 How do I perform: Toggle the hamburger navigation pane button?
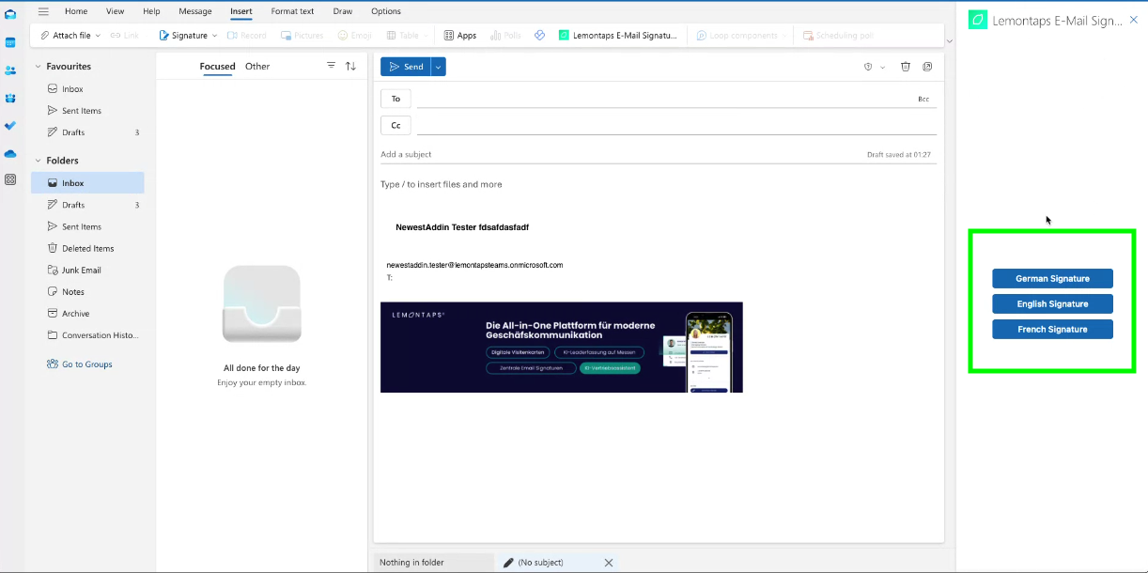point(43,11)
